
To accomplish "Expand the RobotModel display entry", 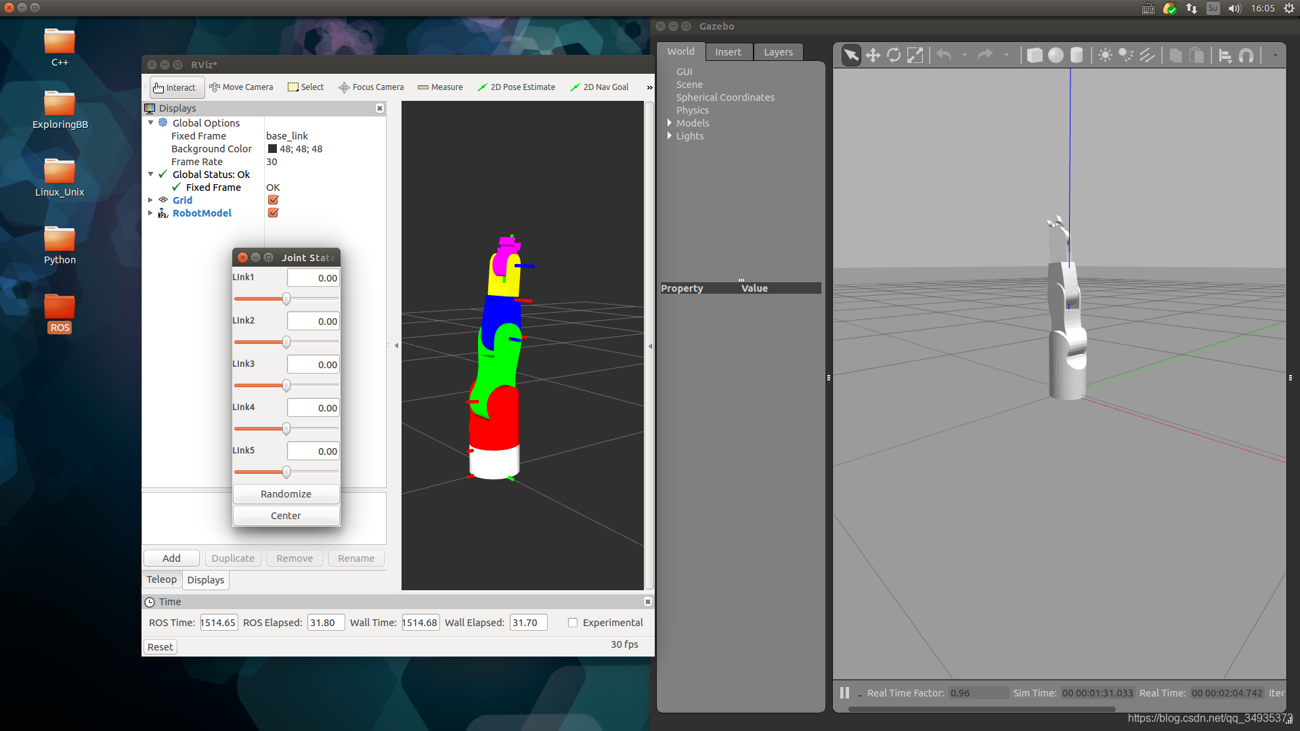I will (x=150, y=213).
